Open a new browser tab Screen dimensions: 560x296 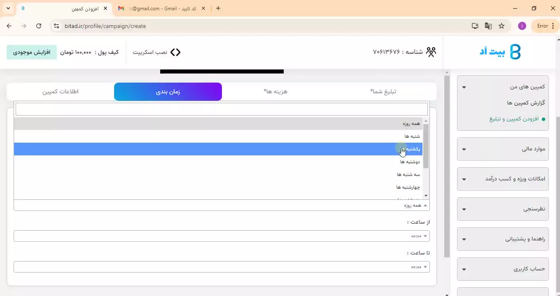click(218, 8)
